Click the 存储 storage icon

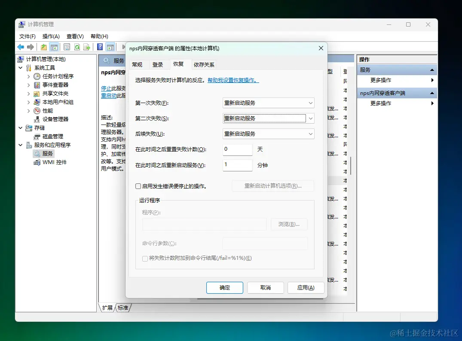pyautogui.click(x=29, y=128)
